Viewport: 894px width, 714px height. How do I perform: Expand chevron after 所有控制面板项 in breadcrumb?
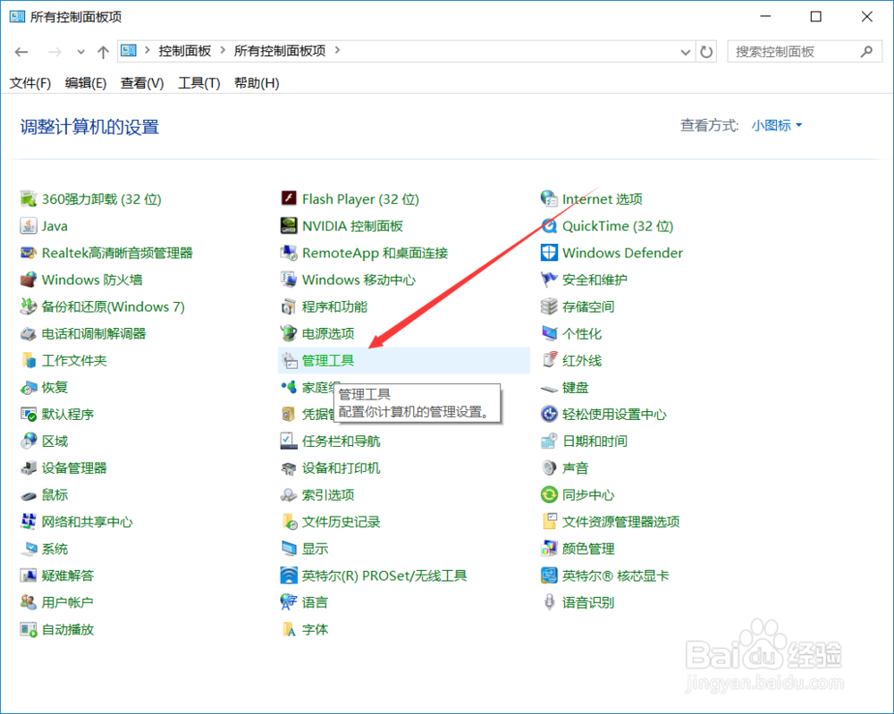pyautogui.click(x=338, y=50)
